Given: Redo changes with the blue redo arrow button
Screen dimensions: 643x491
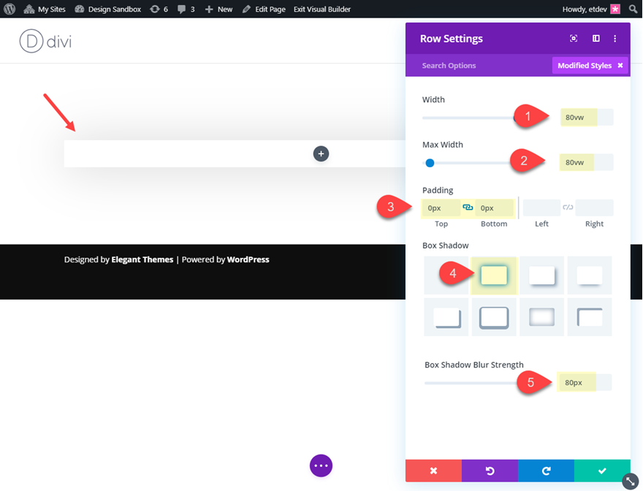Looking at the screenshot, I should [x=546, y=471].
